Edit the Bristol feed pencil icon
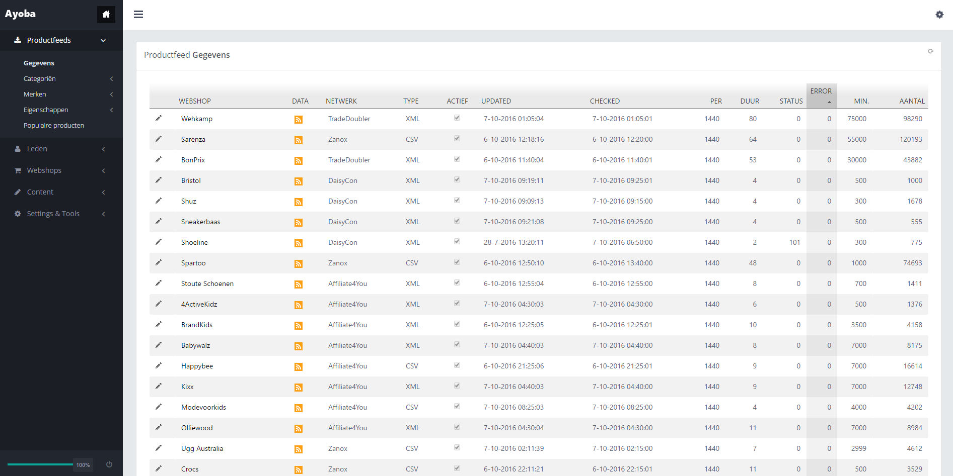953x476 pixels. [159, 180]
